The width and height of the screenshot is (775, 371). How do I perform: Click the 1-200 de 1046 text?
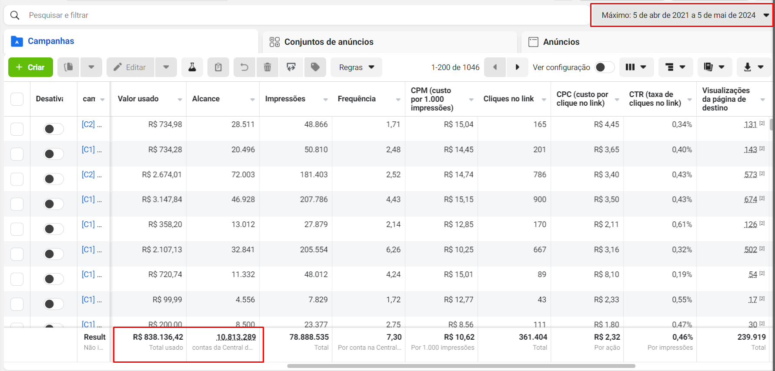pos(455,67)
